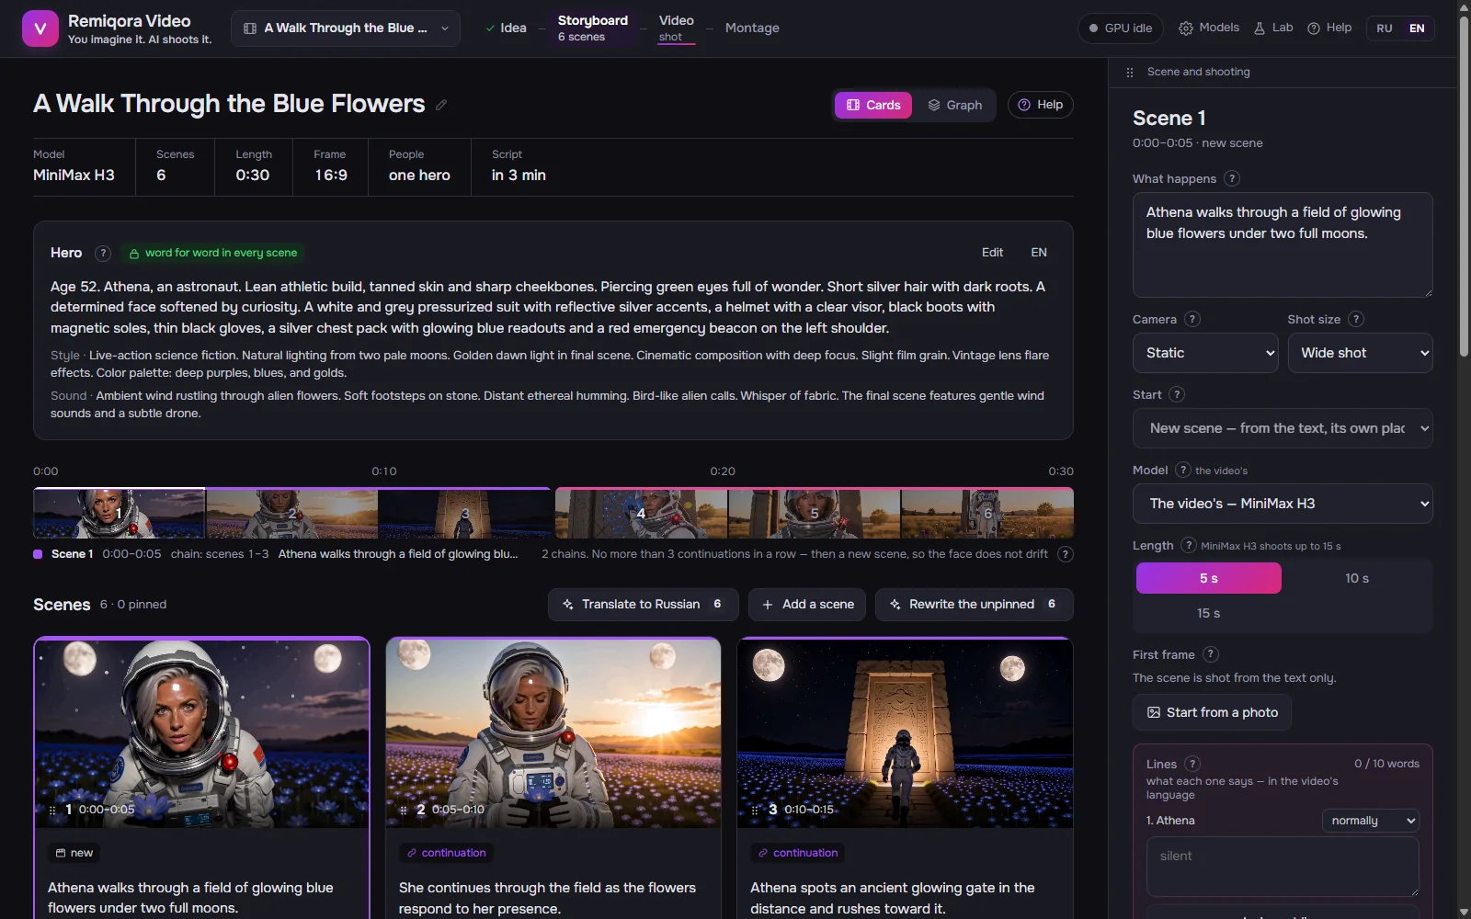Click the question icon beside What happens
1471x919 pixels.
coord(1232,178)
